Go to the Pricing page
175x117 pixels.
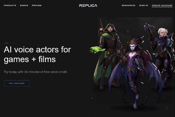[36, 5]
